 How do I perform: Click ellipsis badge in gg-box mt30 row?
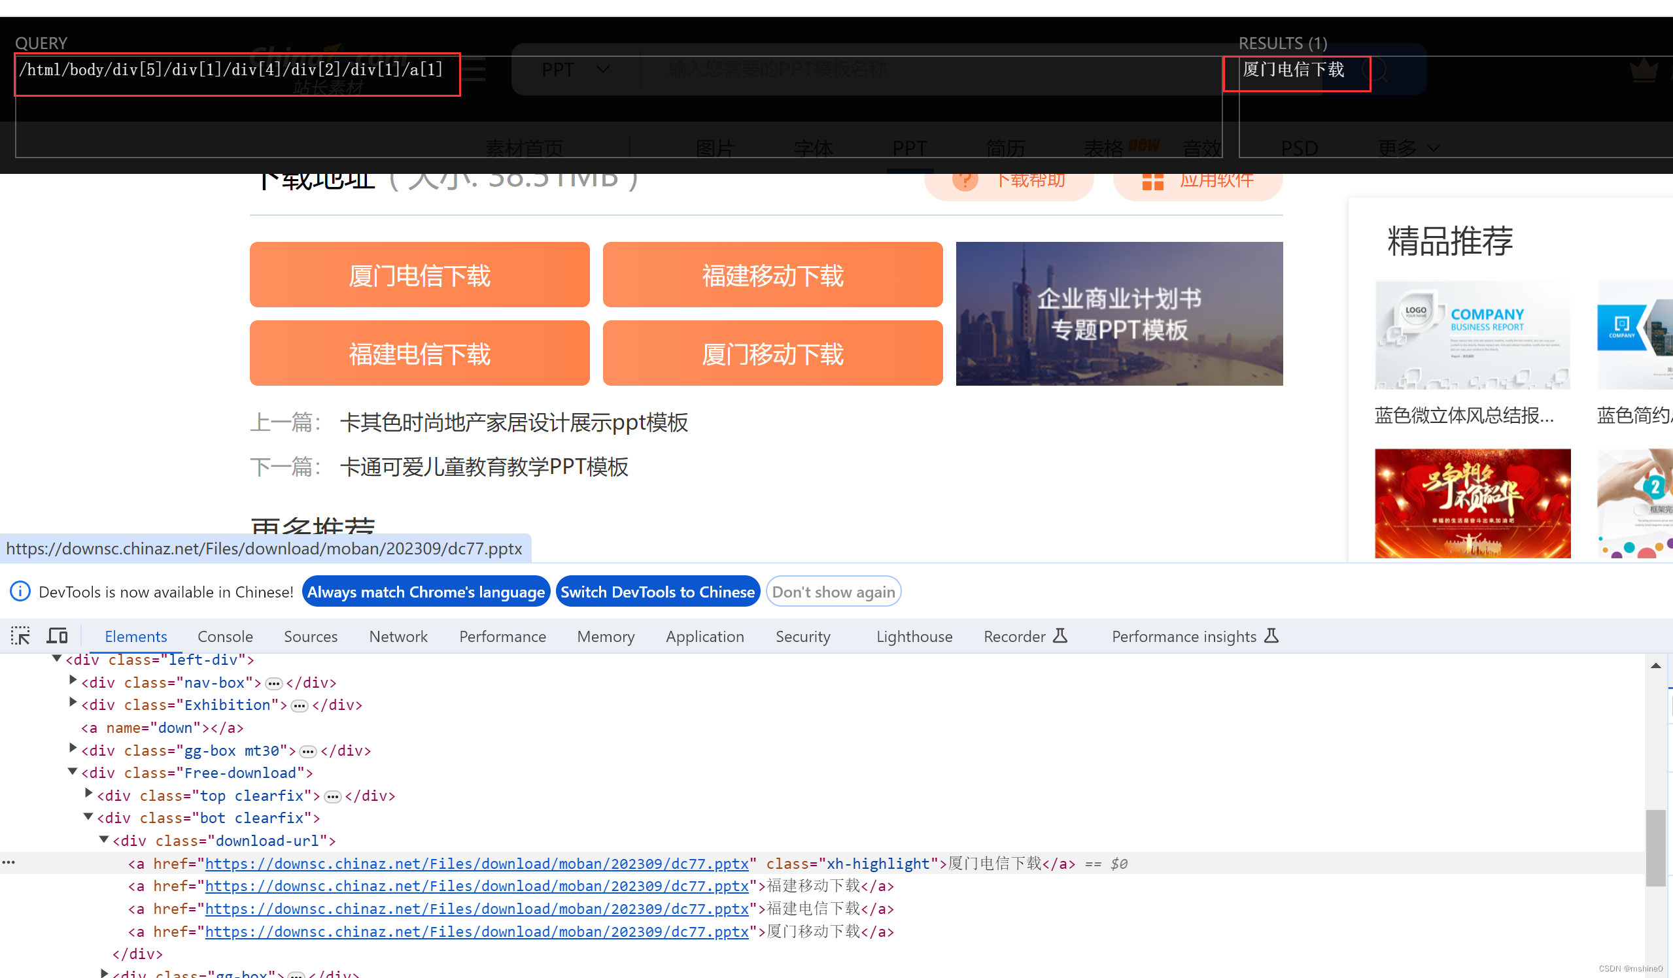[309, 752]
